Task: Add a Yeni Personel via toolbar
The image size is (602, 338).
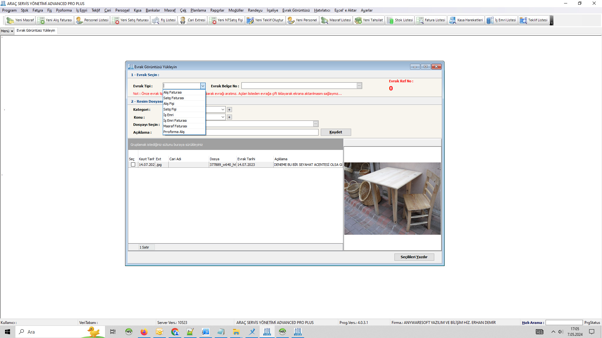Action: pos(302,20)
